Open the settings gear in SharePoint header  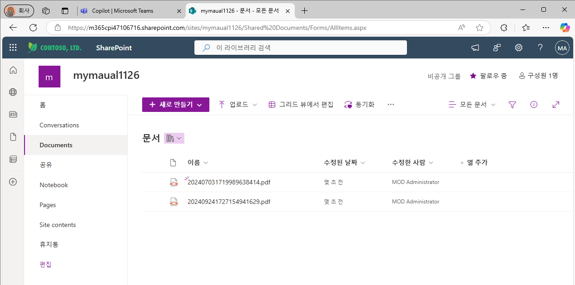coord(518,48)
